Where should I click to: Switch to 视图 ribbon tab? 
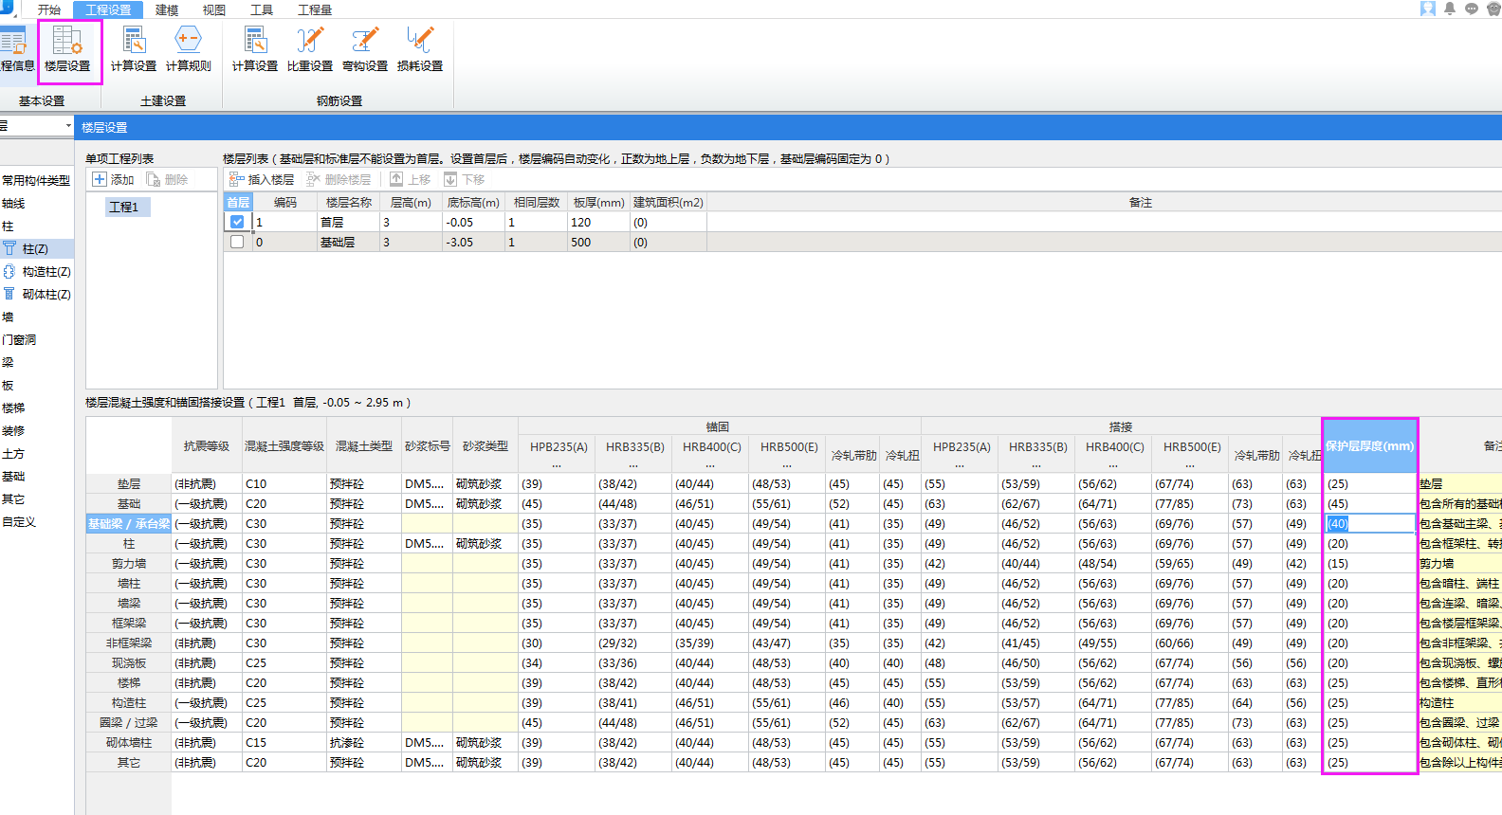(214, 9)
